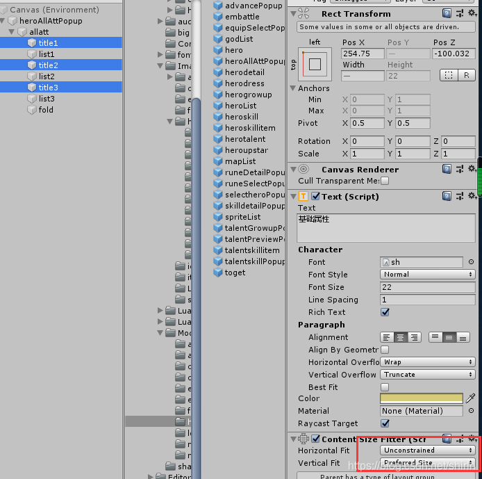Image resolution: width=482 pixels, height=479 pixels.
Task: Click the heroList prefab icon
Action: pos(218,106)
